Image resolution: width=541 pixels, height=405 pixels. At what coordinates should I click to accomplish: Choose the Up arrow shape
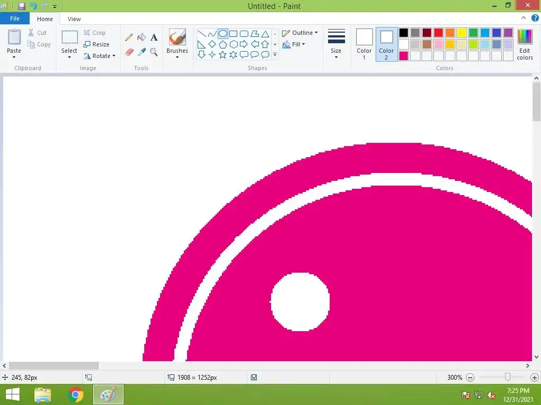(x=265, y=44)
